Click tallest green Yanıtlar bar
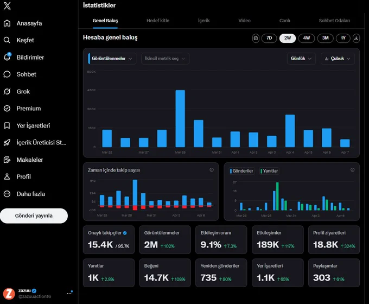Viewport: 369px width, 304px height. (277, 196)
